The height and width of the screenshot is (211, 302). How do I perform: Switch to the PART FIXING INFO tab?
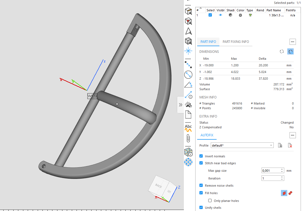[236, 42]
